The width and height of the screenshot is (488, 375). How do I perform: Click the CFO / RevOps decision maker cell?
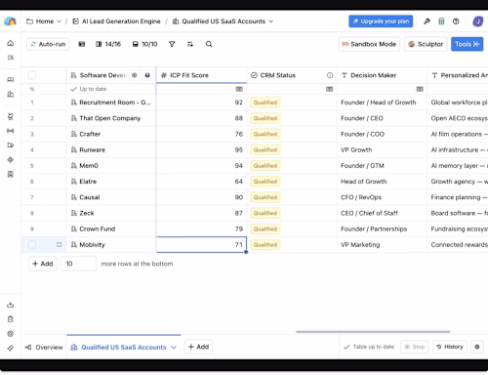[x=382, y=197]
